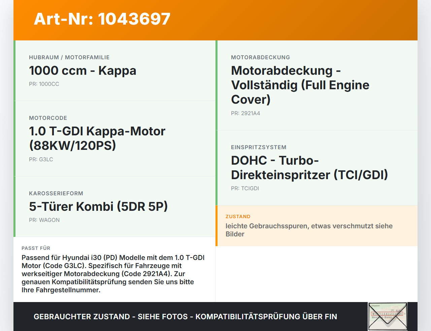431x331 pixels.
Task: Click the 'HUBRAUM / MOTORFAMILIE' label
Action: point(69,58)
